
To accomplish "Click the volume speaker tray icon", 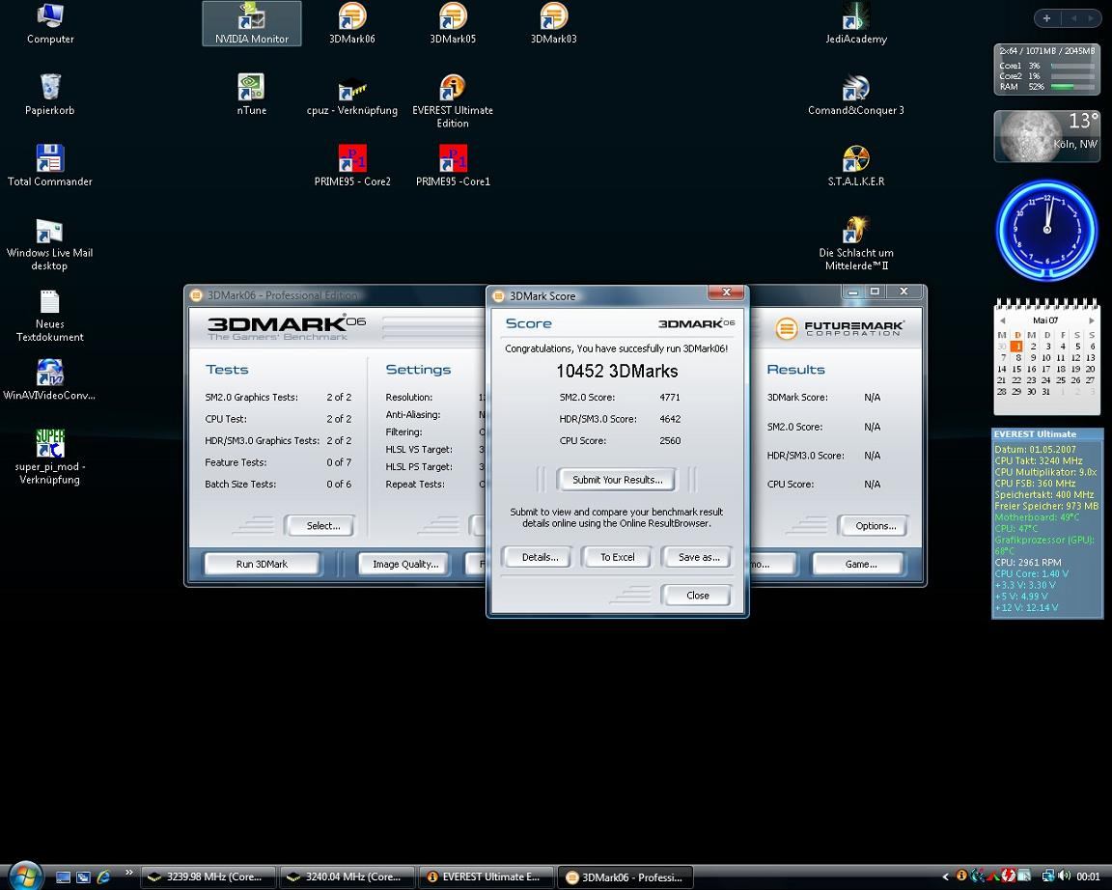I will (1065, 876).
